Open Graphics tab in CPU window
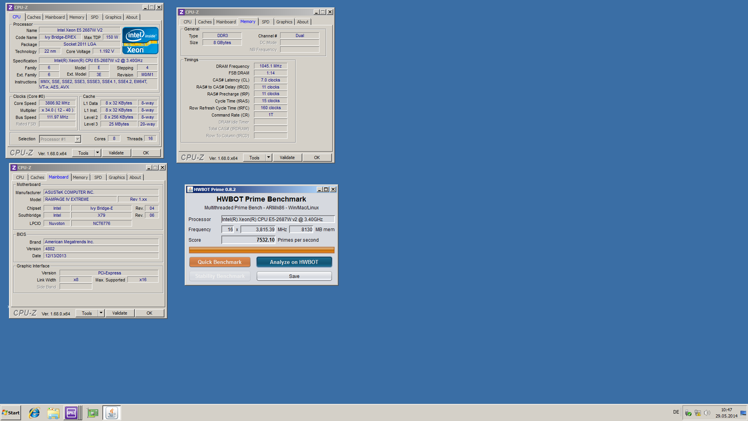This screenshot has height=421, width=748. tap(113, 17)
